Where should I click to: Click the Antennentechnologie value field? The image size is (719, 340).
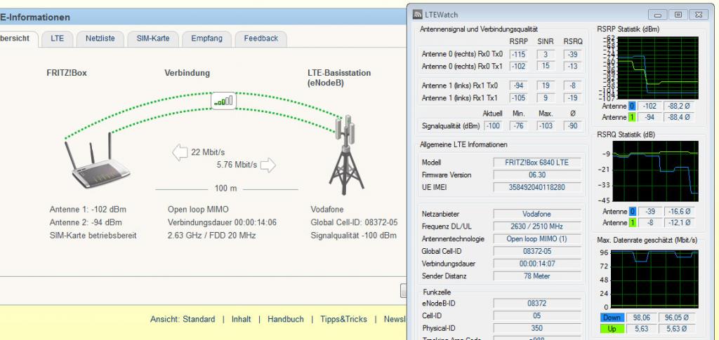click(x=537, y=239)
